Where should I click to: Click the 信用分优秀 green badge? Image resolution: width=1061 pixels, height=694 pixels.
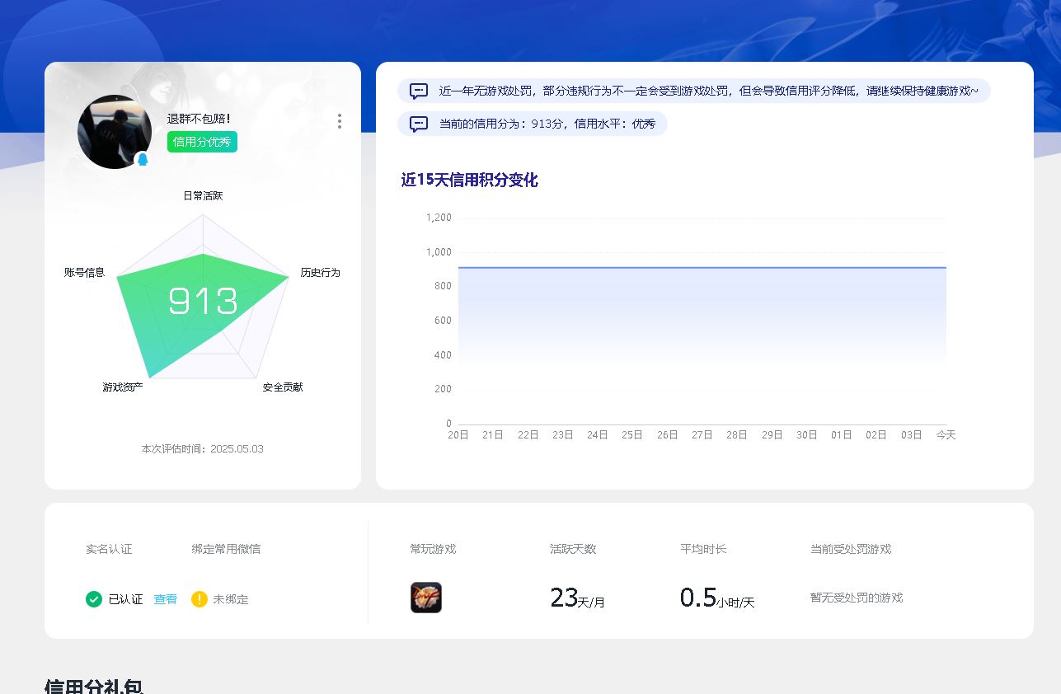coord(202,142)
